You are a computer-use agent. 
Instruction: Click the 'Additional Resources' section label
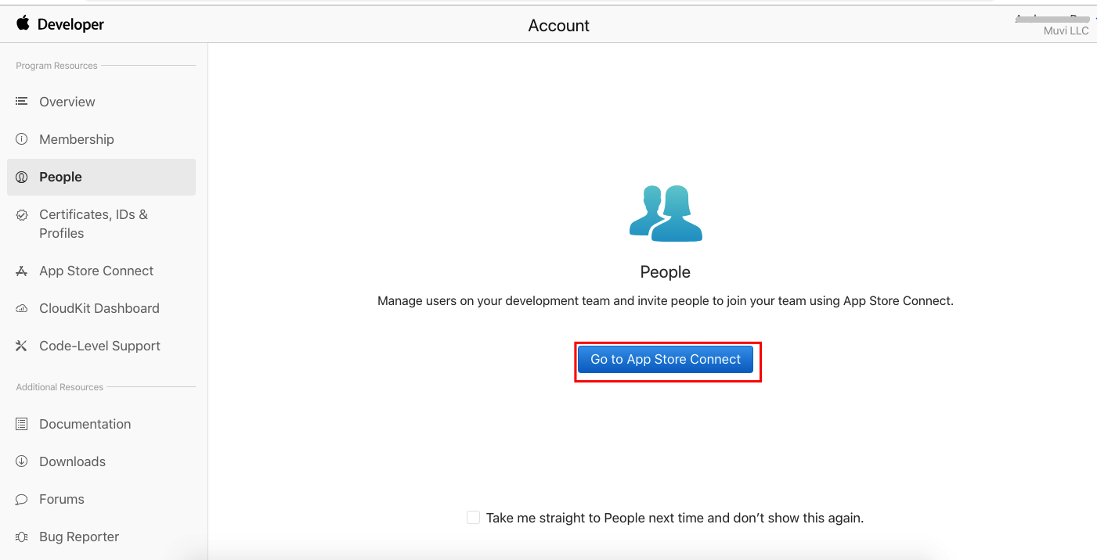point(60,387)
